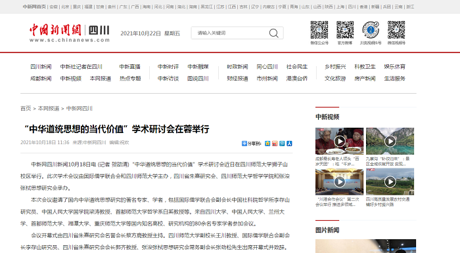The image size is (460, 253).
Task: Open the 中新融媒 section
Action: pyautogui.click(x=198, y=67)
